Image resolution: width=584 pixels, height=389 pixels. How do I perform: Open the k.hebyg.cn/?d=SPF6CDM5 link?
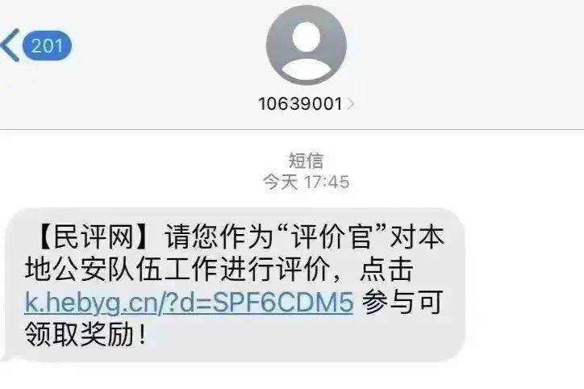[x=189, y=302]
